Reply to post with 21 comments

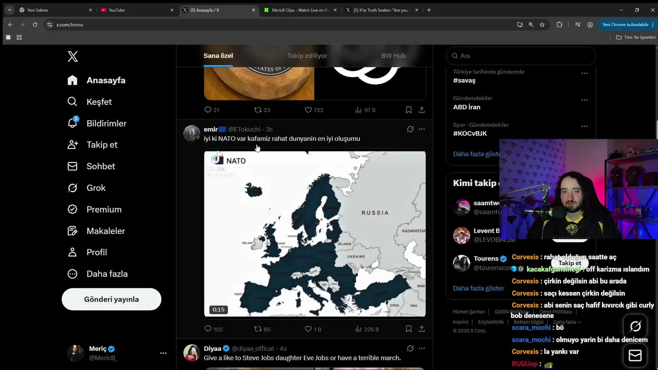pyautogui.click(x=212, y=110)
